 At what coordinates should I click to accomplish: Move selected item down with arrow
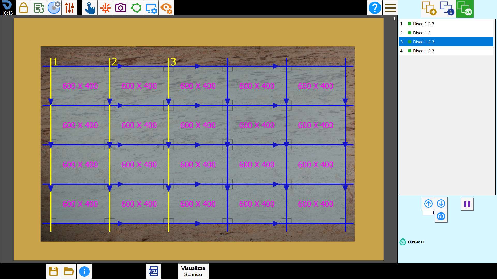[441, 204]
